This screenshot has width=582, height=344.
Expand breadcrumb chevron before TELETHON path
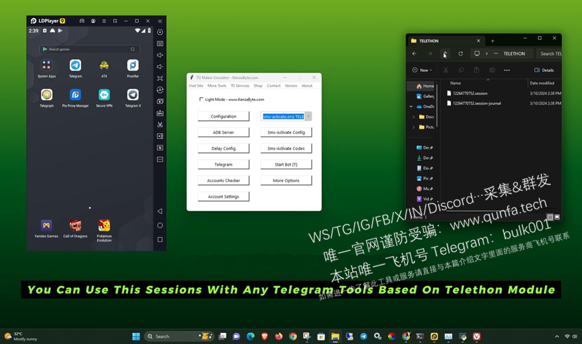coord(486,54)
